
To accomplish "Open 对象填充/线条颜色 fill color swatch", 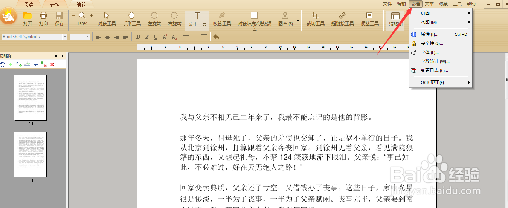I will point(254,15).
